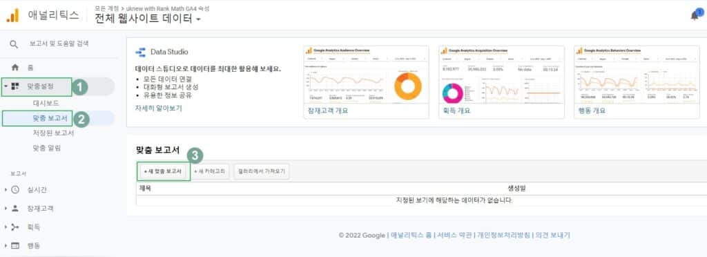Select the 맞춤설정 menu label
The height and width of the screenshot is (257, 707).
(40, 86)
